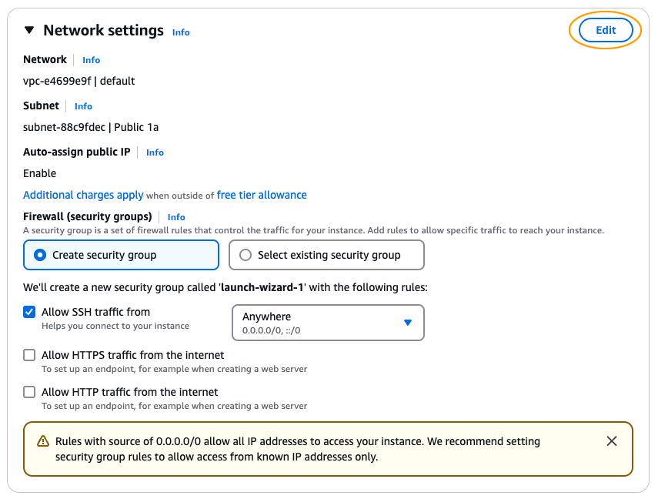The height and width of the screenshot is (499, 658).
Task: Switch to the Select existing security group card
Action: coord(326,255)
